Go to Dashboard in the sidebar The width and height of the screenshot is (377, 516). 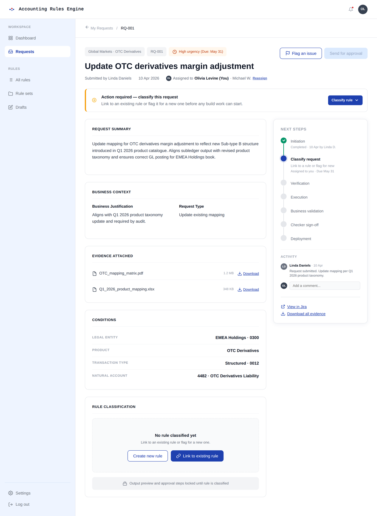(37, 38)
